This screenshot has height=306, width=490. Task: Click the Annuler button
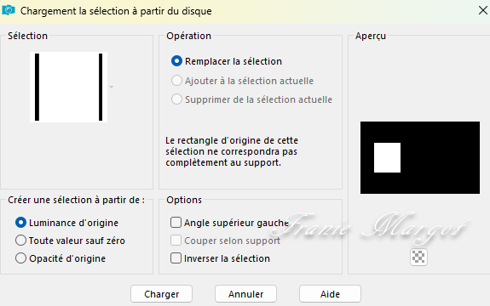coord(245,294)
